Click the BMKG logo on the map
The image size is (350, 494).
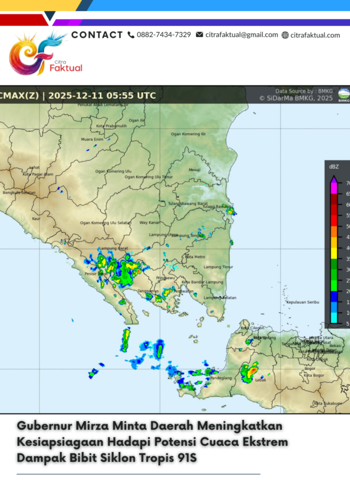click(344, 95)
